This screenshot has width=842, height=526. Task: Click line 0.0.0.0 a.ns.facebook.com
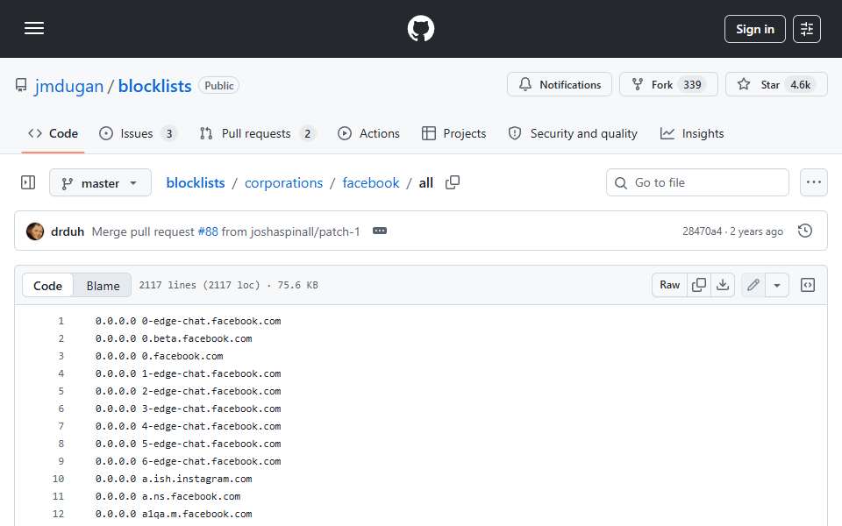coord(168,496)
